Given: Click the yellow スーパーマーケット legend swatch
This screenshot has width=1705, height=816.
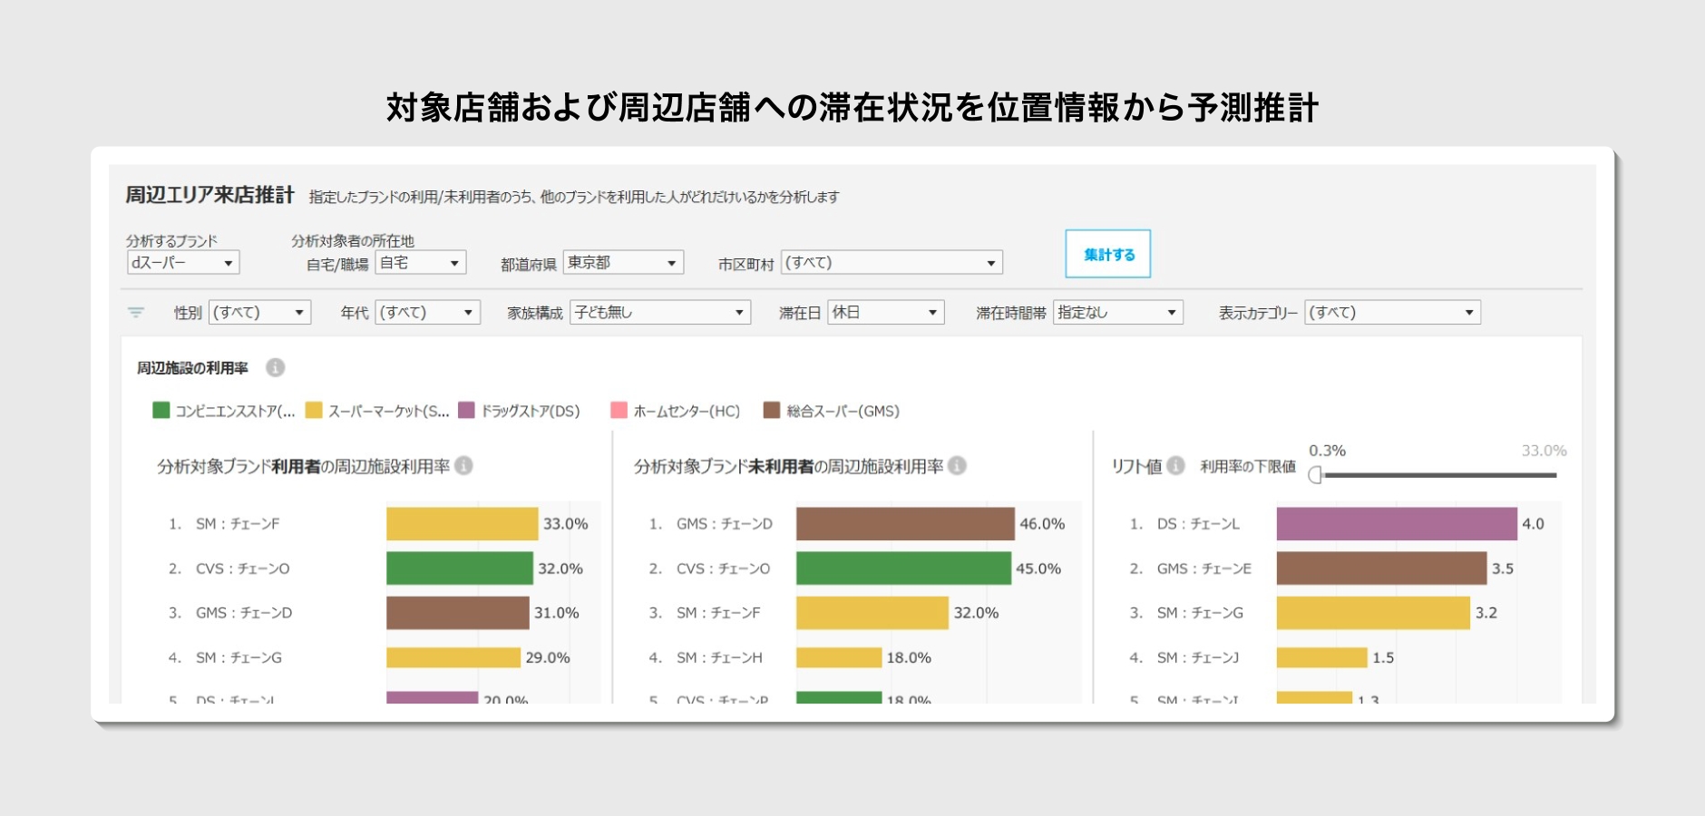Looking at the screenshot, I should [x=314, y=410].
